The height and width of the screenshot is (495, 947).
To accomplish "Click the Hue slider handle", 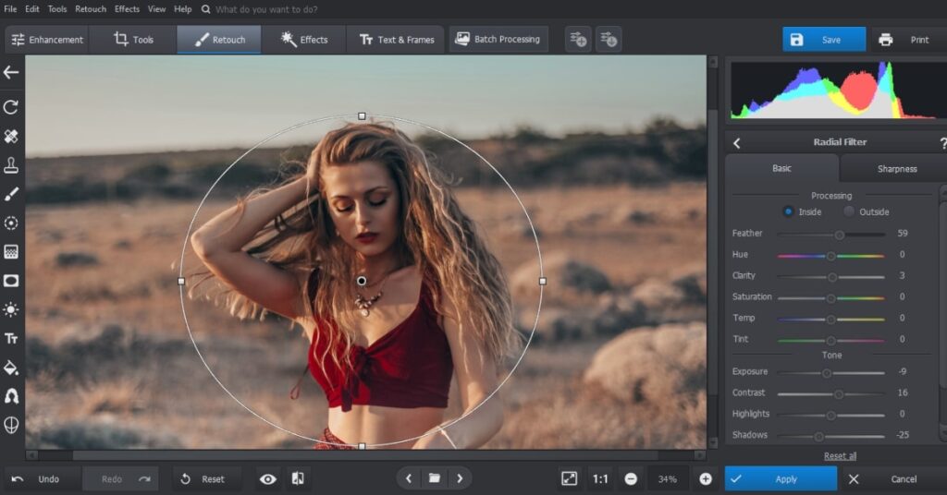I will tap(831, 256).
